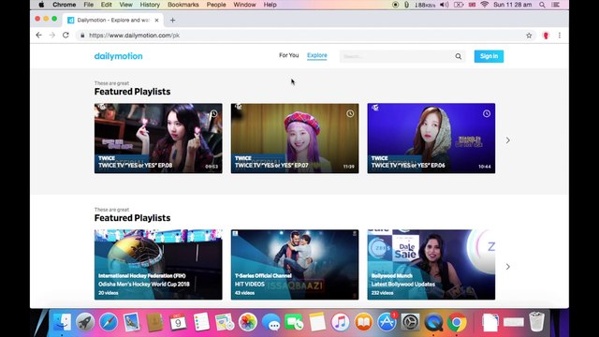Bookmark this page with the star
This screenshot has width=599, height=337.
point(529,36)
